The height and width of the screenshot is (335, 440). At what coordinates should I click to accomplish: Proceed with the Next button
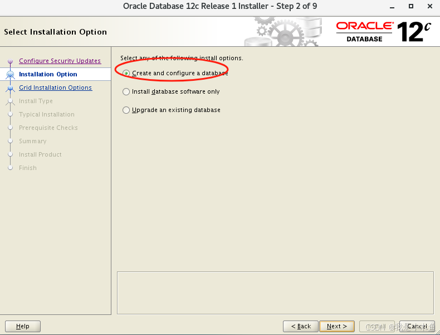coord(337,326)
